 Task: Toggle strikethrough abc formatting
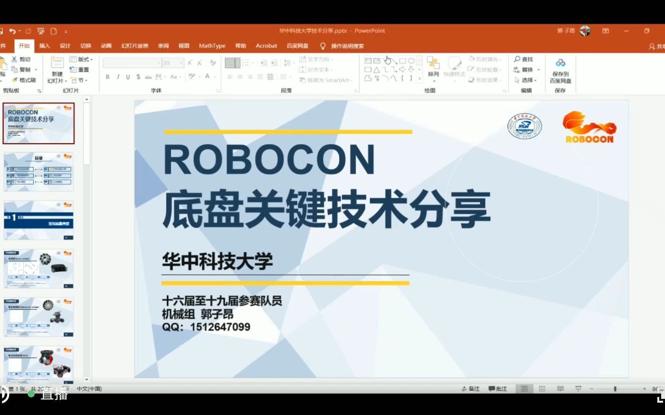(148, 77)
